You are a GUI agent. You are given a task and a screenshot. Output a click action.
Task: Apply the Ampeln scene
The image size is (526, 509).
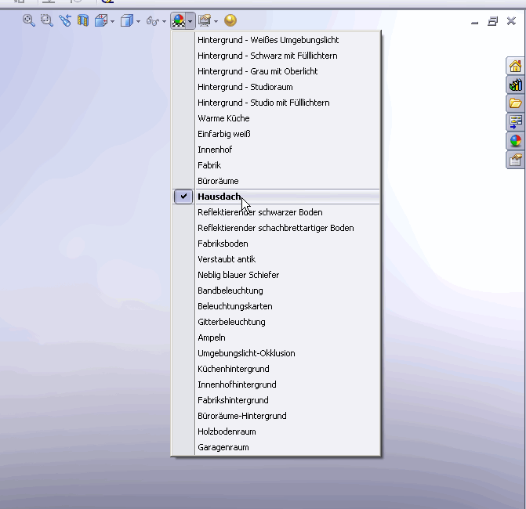(276, 338)
